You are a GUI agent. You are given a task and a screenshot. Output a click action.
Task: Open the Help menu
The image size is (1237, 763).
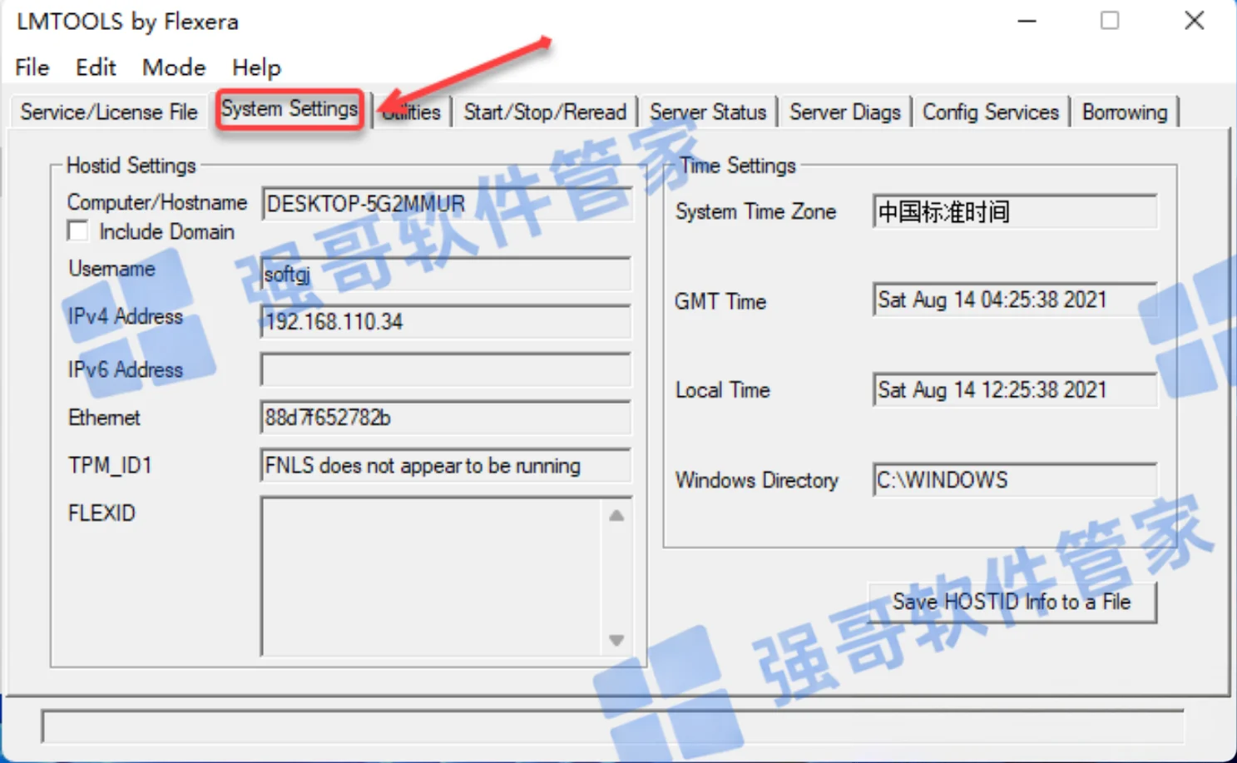point(256,67)
